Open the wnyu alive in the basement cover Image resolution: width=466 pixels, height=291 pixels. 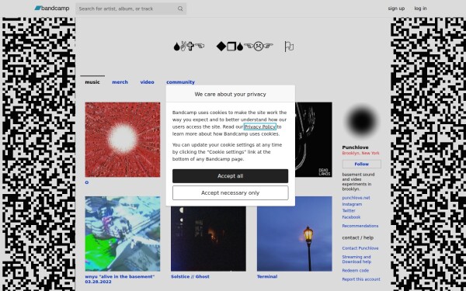(x=123, y=234)
